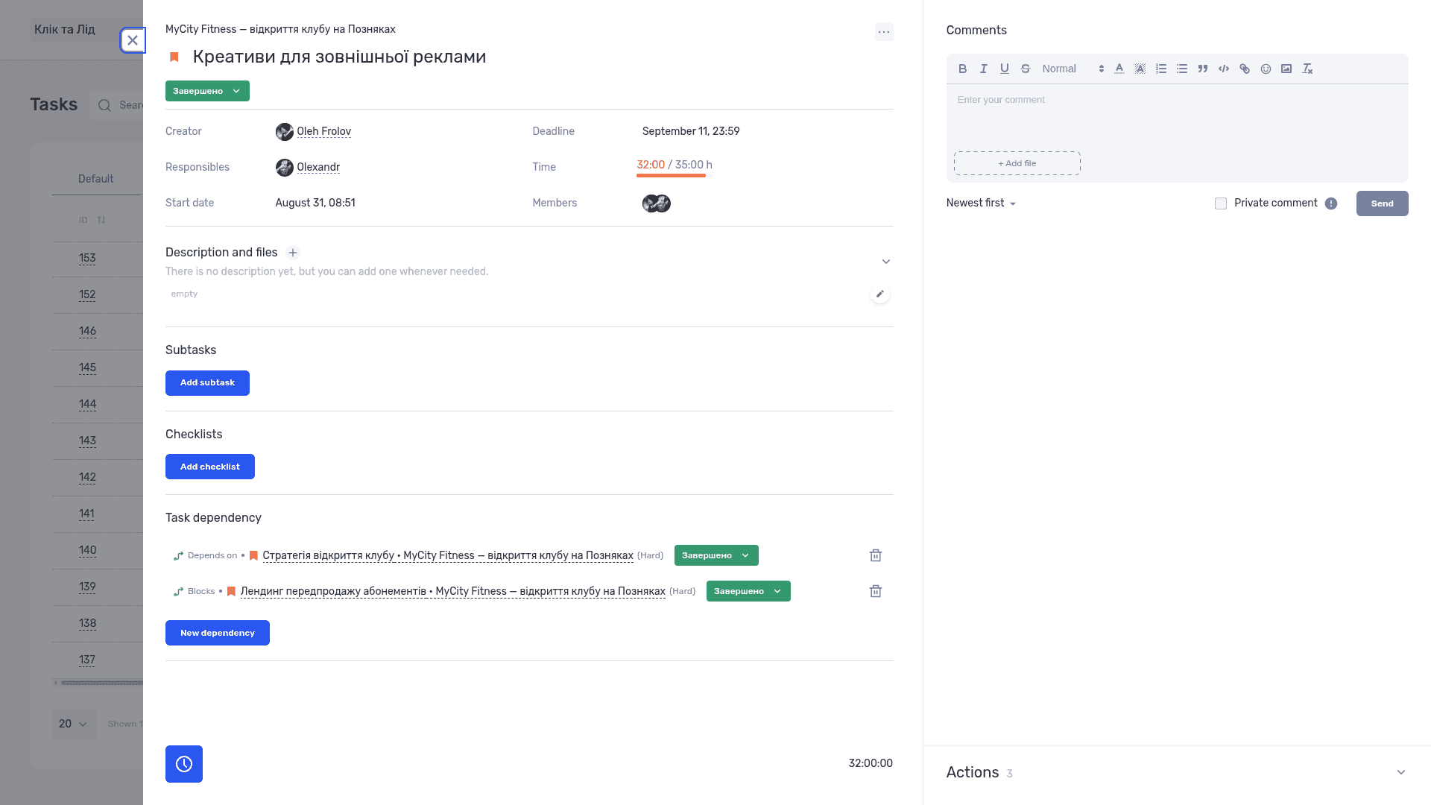Click the comment text input field
The image size is (1431, 805).
[1177, 116]
